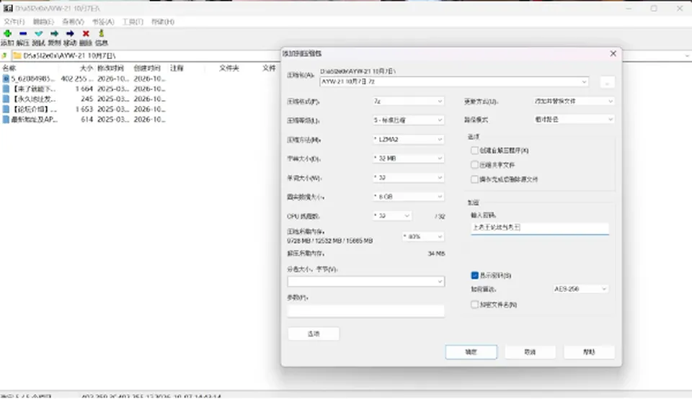
Task: Click file icon of the 1 653 size row
Action: pos(6,109)
